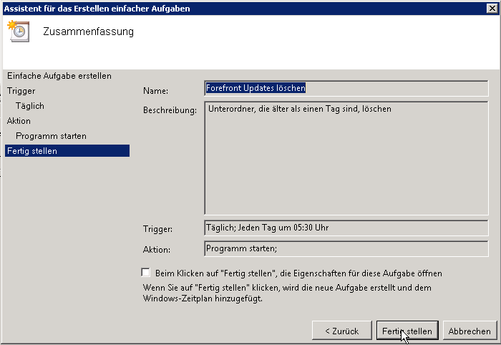The image size is (501, 345).
Task: Cancel the wizard via Abbrechen
Action: click(x=470, y=331)
